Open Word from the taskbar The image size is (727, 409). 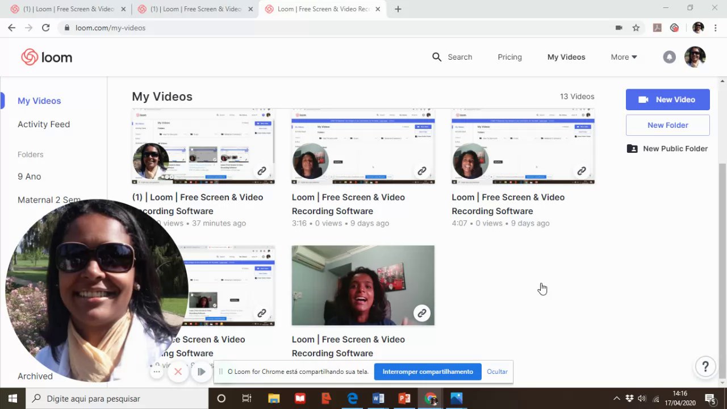(378, 398)
